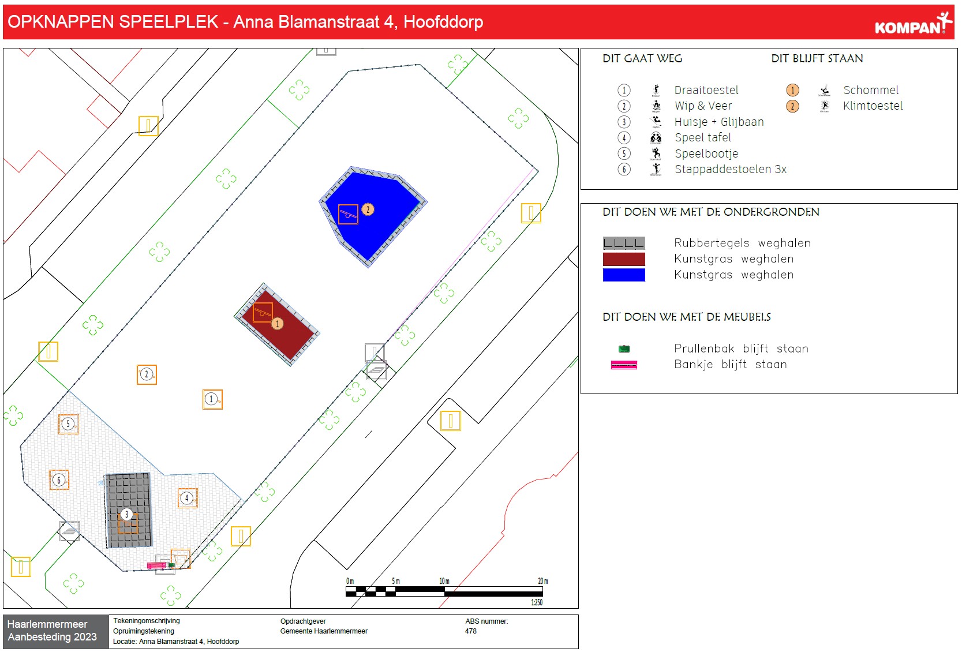Viewport: 962px width, 652px height.
Task: Click the Draaitoestel pictogram in the legend
Action: click(656, 90)
